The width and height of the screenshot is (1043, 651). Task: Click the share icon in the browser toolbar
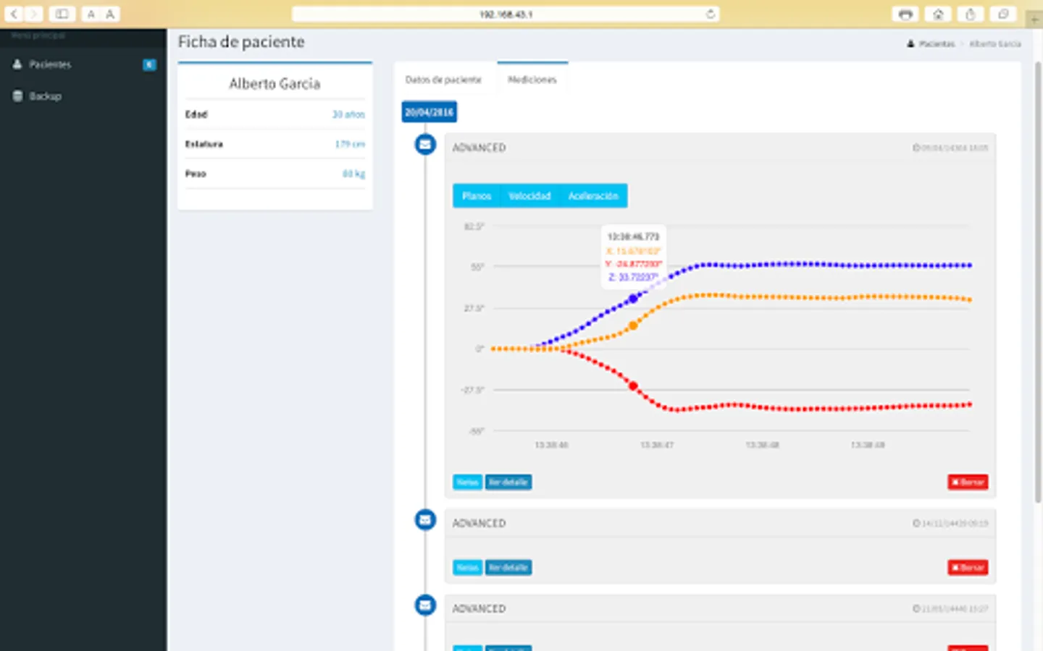(x=971, y=14)
